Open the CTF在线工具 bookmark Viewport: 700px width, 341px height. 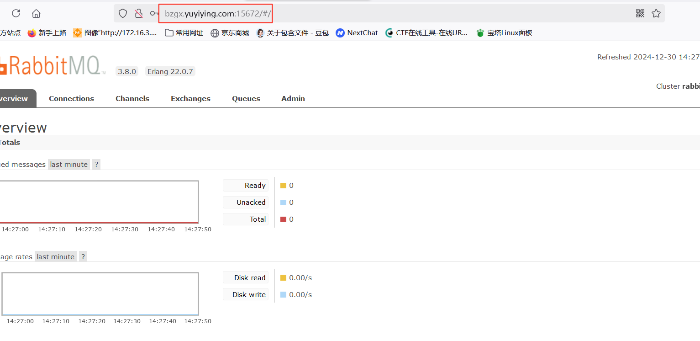tap(427, 33)
